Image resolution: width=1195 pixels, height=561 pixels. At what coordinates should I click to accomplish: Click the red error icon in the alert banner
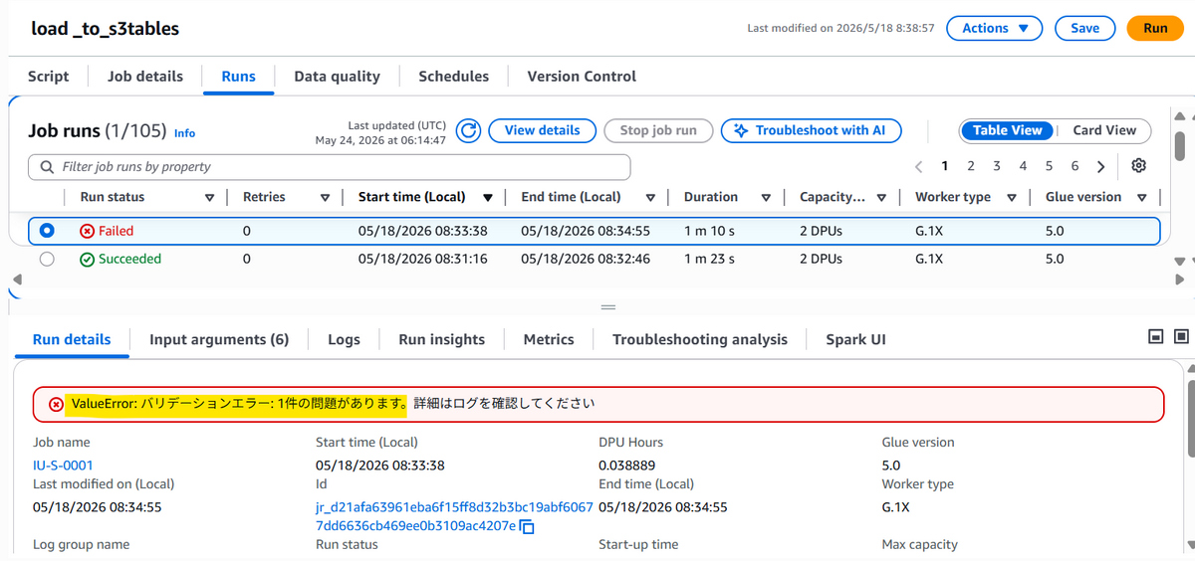point(56,404)
